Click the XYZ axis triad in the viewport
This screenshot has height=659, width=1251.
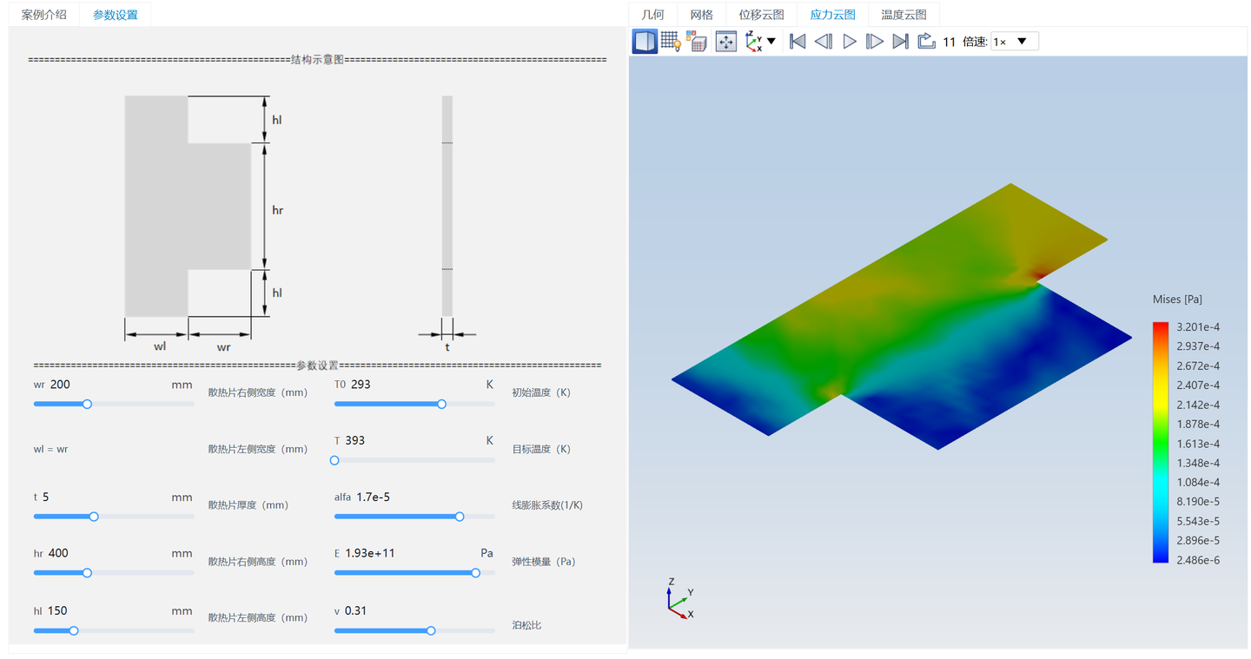pyautogui.click(x=678, y=599)
